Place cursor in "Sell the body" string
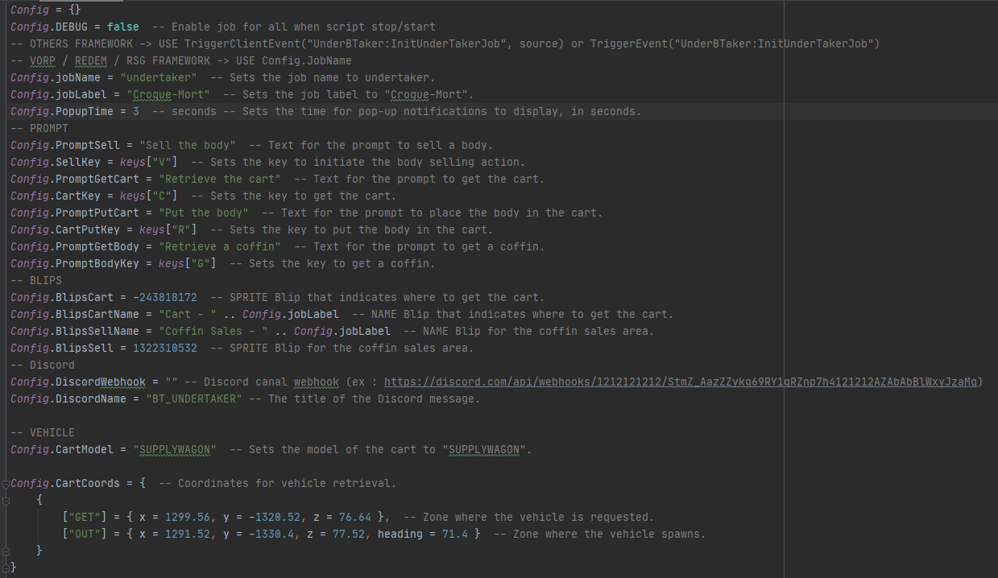 [188, 146]
